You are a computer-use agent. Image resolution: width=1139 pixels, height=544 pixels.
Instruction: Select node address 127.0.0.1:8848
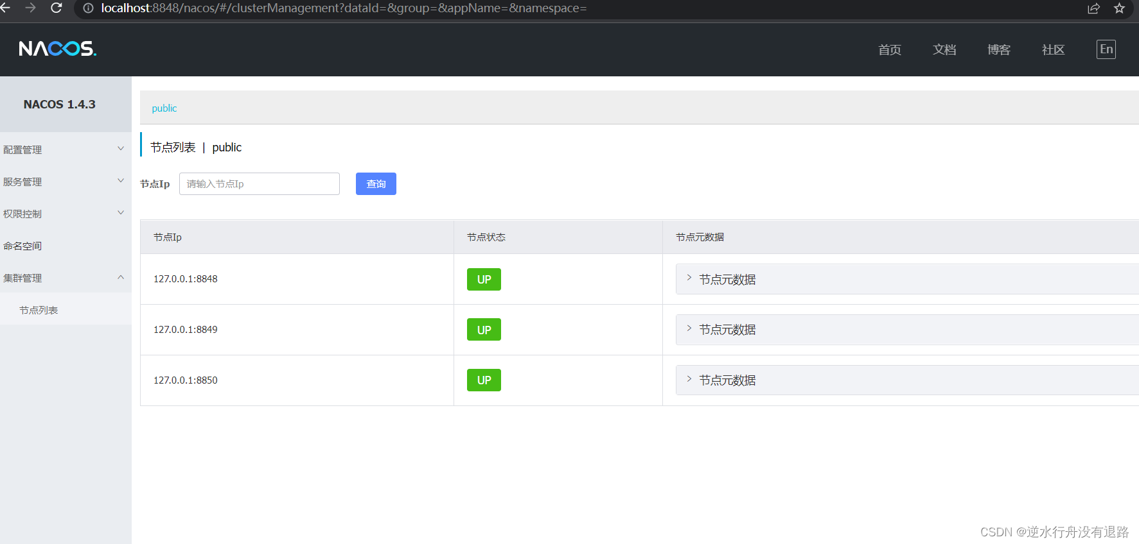click(186, 278)
